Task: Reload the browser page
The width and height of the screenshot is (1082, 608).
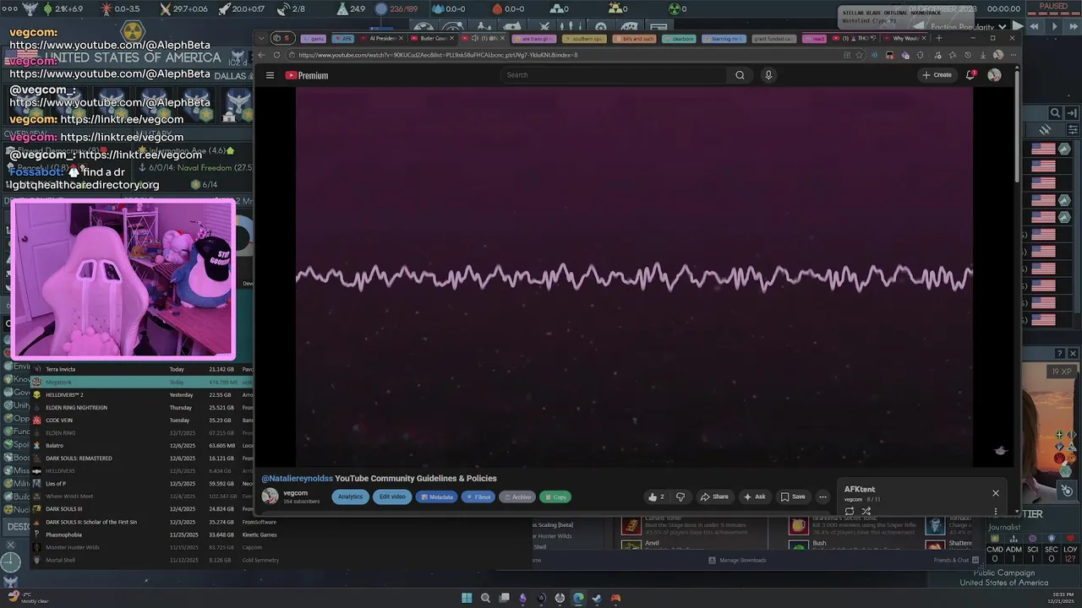Action: [x=276, y=55]
